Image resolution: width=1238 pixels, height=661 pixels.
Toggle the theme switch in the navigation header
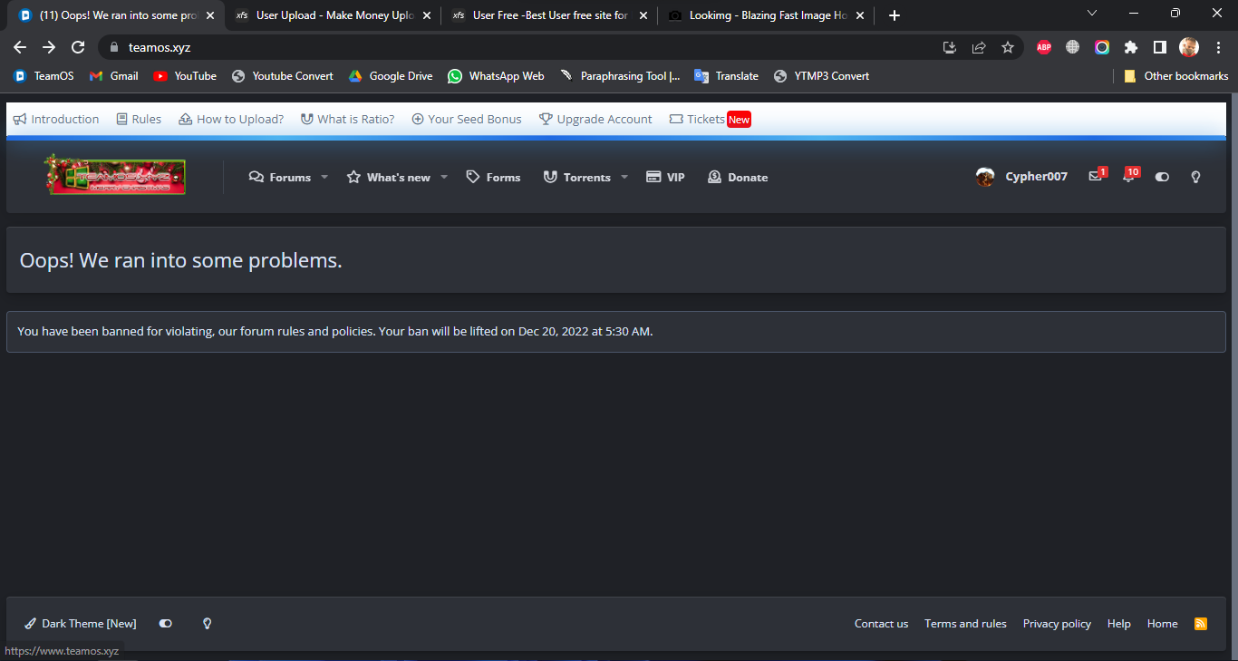pyautogui.click(x=1163, y=177)
